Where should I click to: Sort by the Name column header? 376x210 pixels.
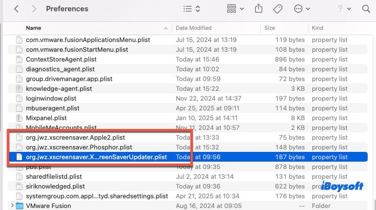tap(34, 28)
